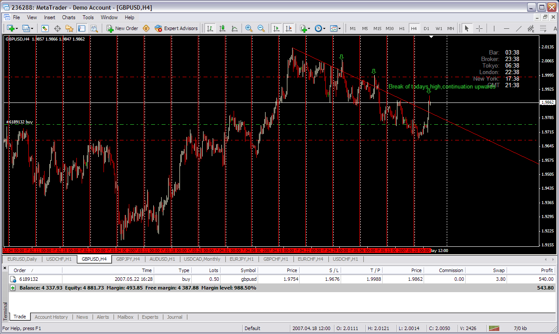The width and height of the screenshot is (559, 334).
Task: Open the Indicators list dropdown
Action: [x=309, y=28]
